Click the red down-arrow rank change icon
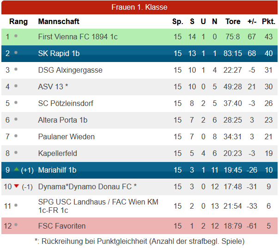The image size is (279, 248). click(x=16, y=186)
